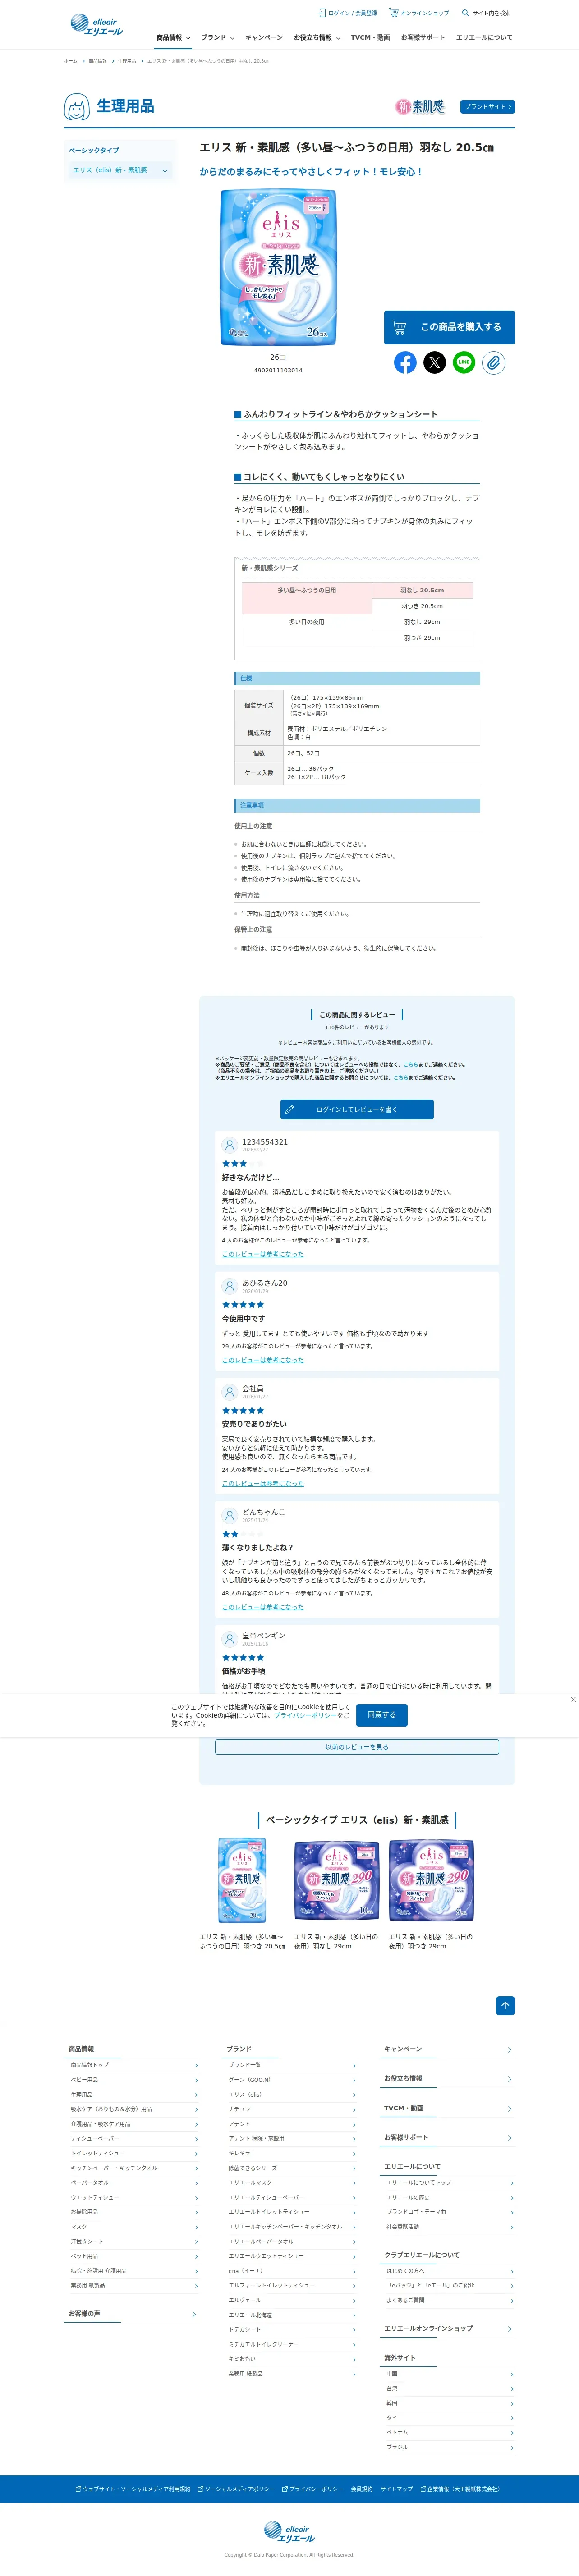This screenshot has height=2576, width=579.
Task: Open the サイトマップ link in the footer bar
Action: coord(396,2489)
